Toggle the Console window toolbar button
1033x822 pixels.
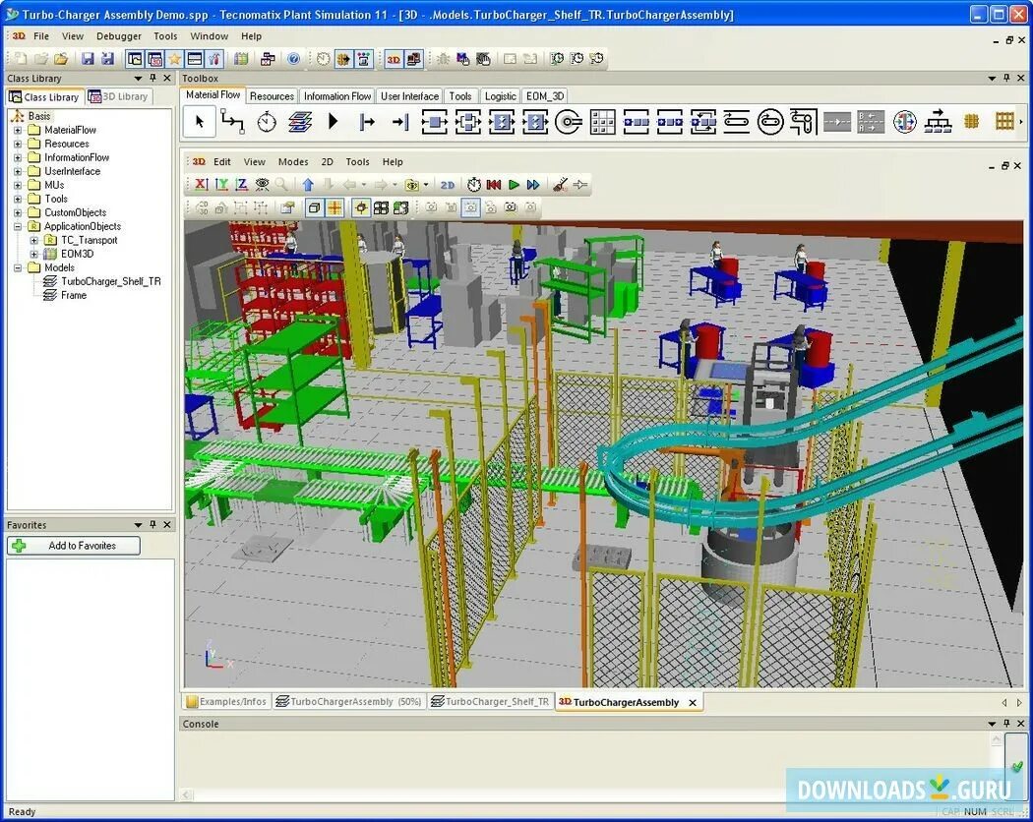[x=195, y=59]
